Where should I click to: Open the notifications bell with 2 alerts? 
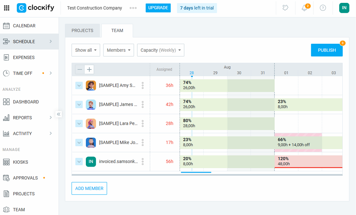[x=304, y=8]
